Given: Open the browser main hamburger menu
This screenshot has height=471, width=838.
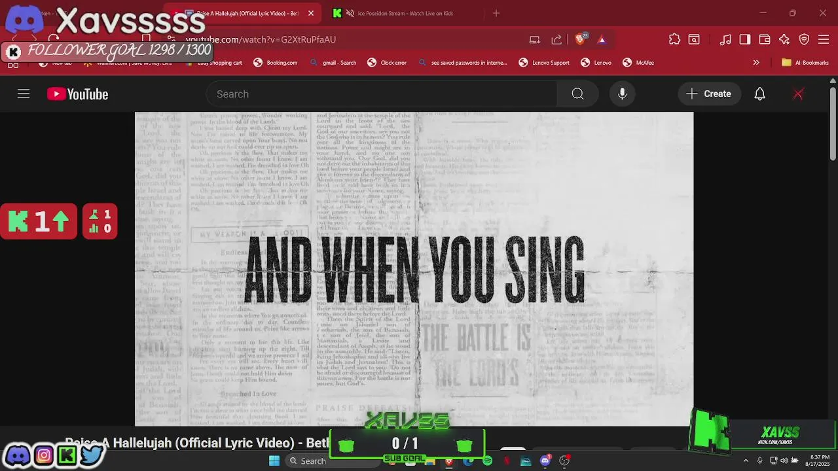Looking at the screenshot, I should click(824, 40).
